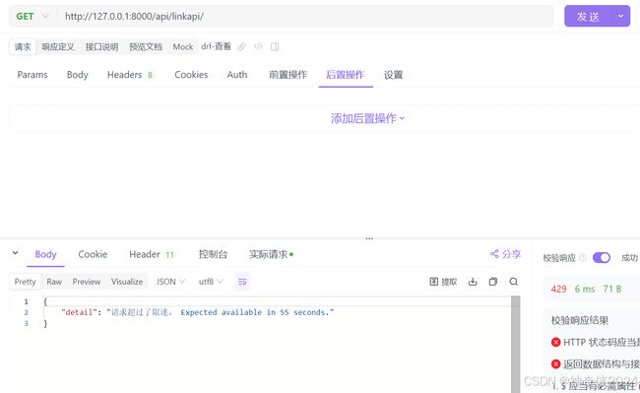Click the 提取 extract button
The height and width of the screenshot is (393, 640).
pyautogui.click(x=443, y=282)
